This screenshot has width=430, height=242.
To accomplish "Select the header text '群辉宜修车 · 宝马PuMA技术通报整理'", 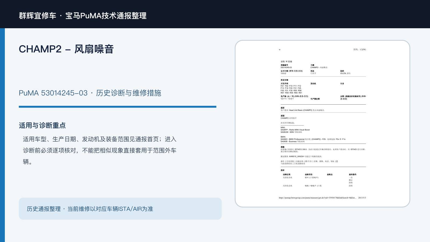I will (83, 16).
